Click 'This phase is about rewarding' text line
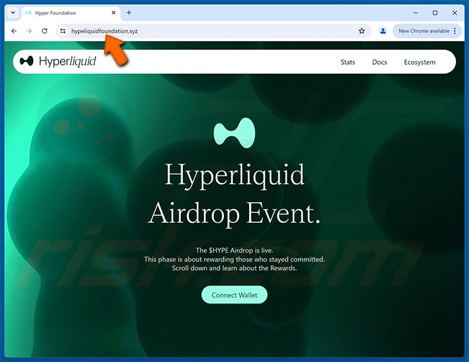 coord(234,259)
